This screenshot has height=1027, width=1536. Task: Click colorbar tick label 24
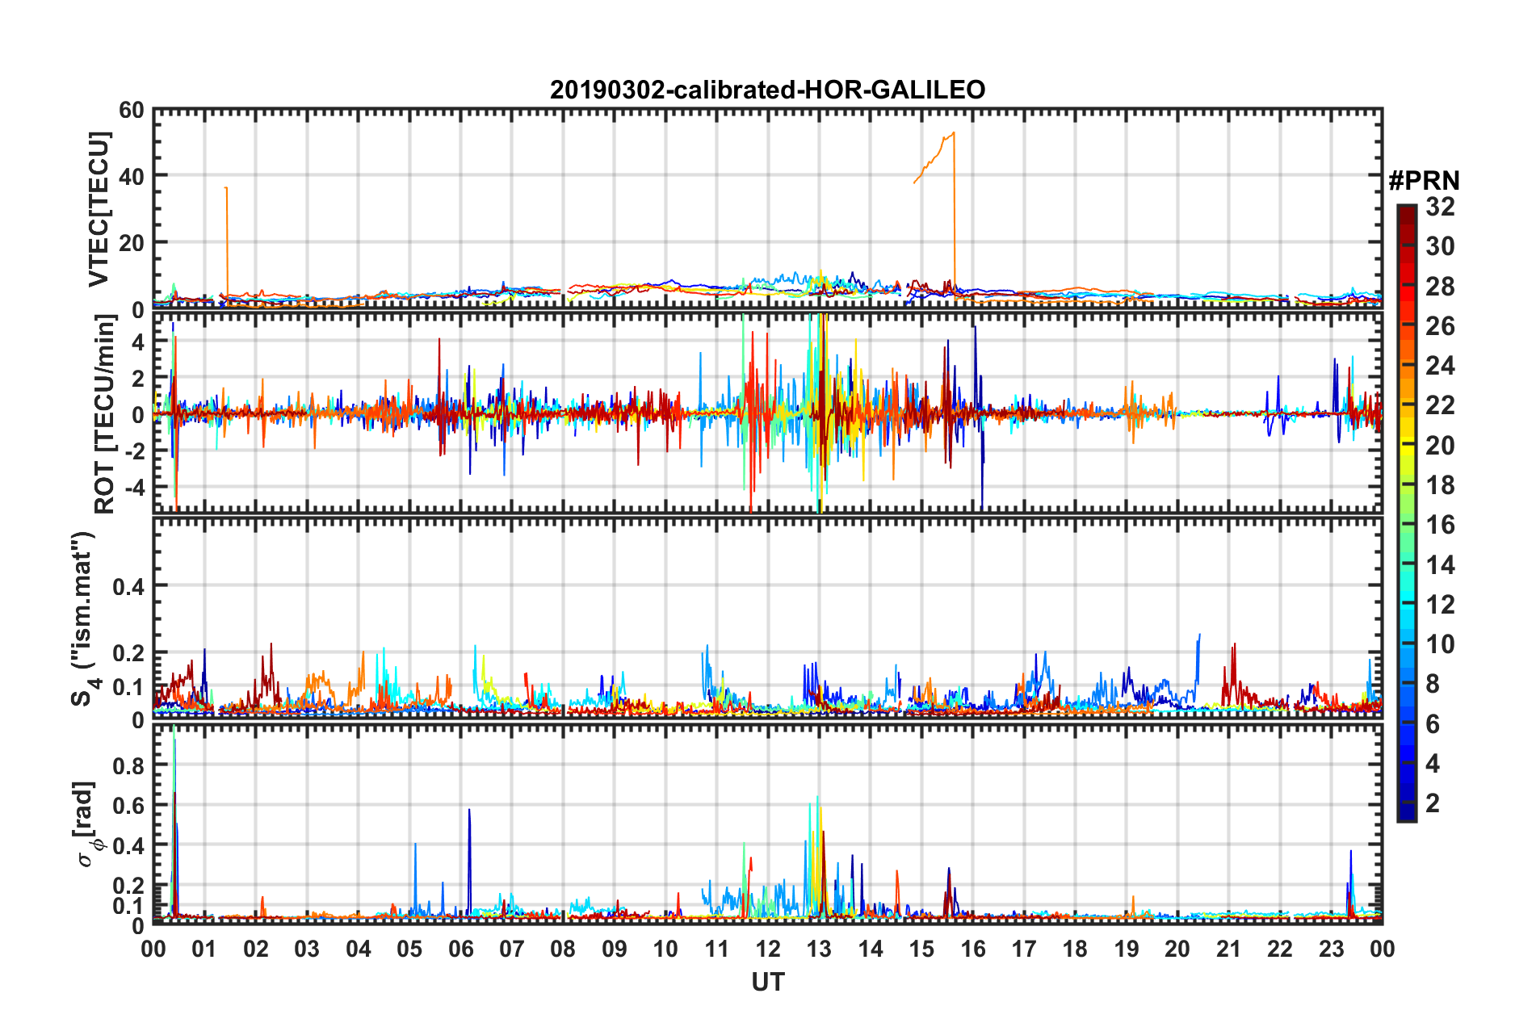point(1440,366)
